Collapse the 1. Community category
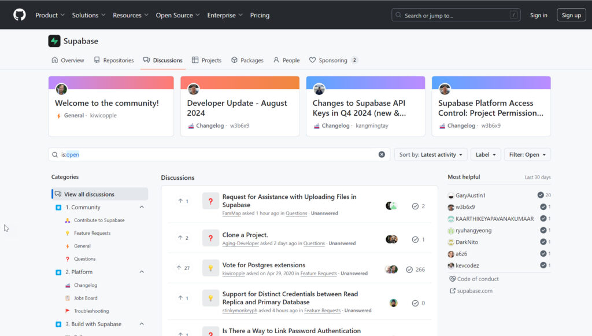Image resolution: width=592 pixels, height=336 pixels. [x=142, y=207]
